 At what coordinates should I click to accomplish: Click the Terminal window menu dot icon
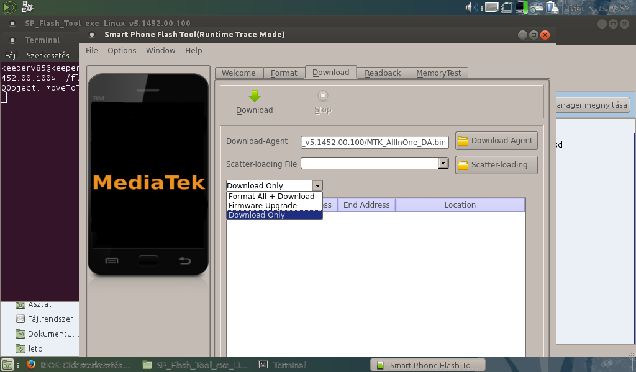click(x=12, y=40)
